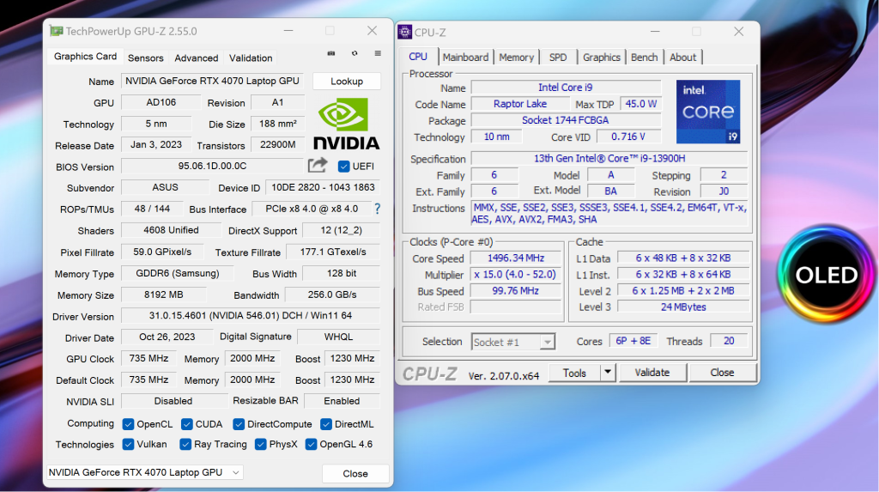Open the GPU-Z hamburger menu

click(x=378, y=53)
